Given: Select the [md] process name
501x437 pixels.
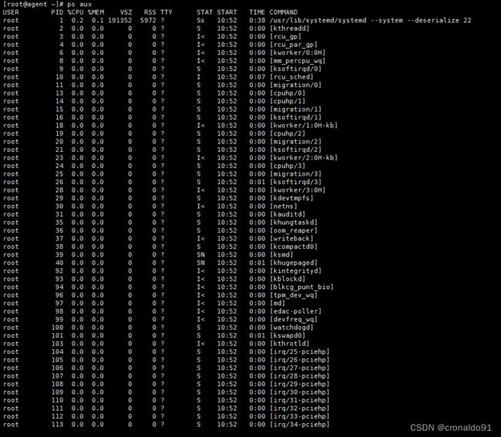Looking at the screenshot, I should point(277,304).
